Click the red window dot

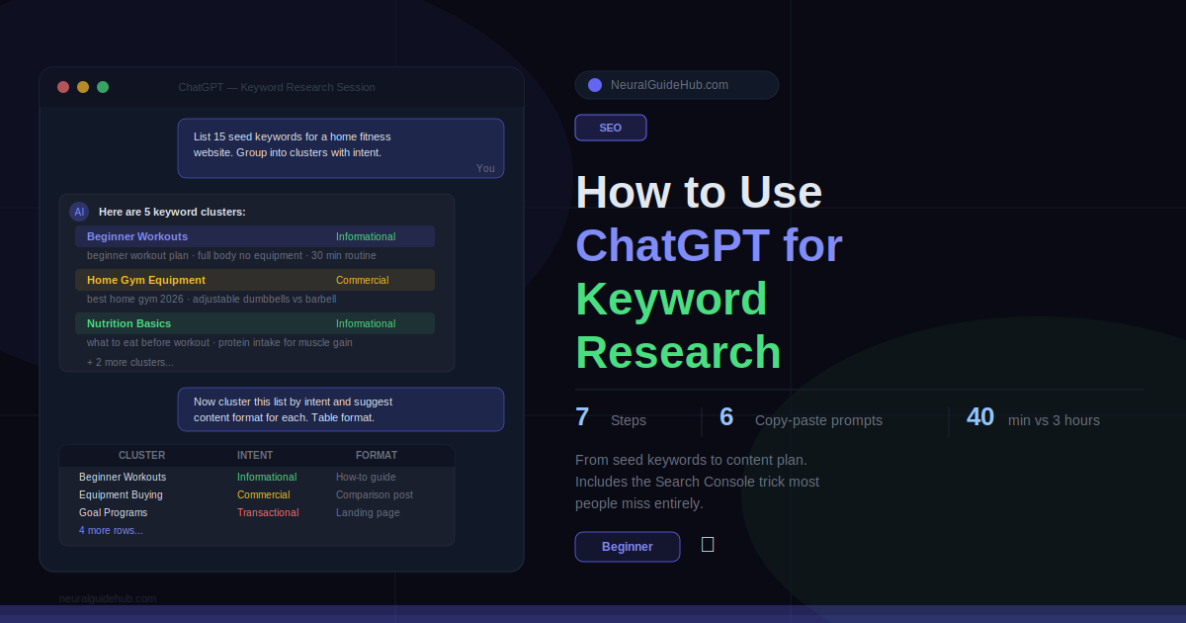pos(63,87)
